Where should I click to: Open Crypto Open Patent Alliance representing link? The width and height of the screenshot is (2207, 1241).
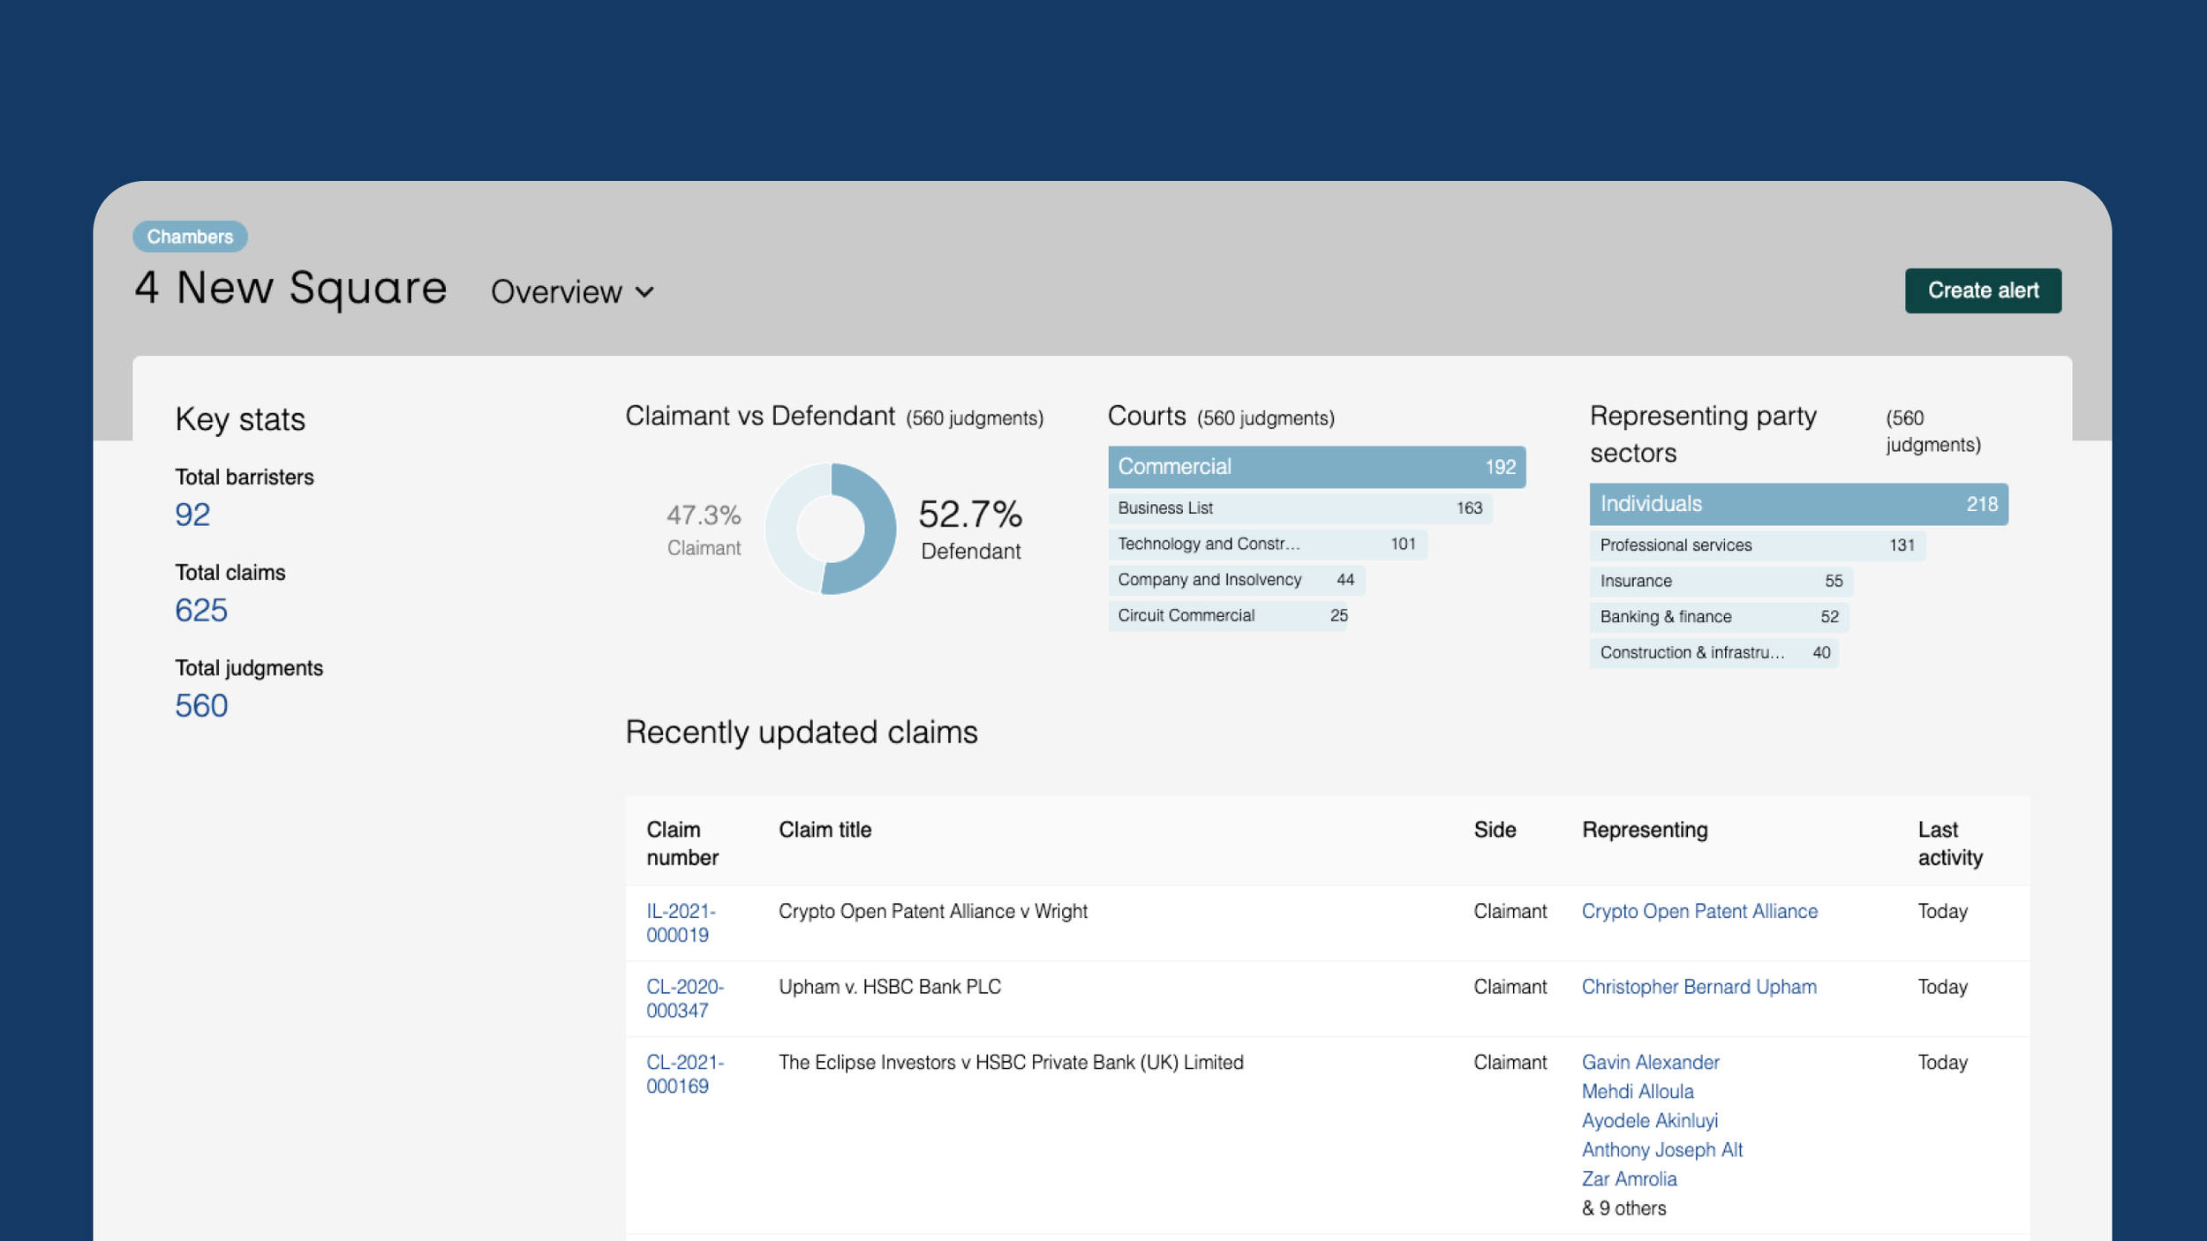[1699, 912]
